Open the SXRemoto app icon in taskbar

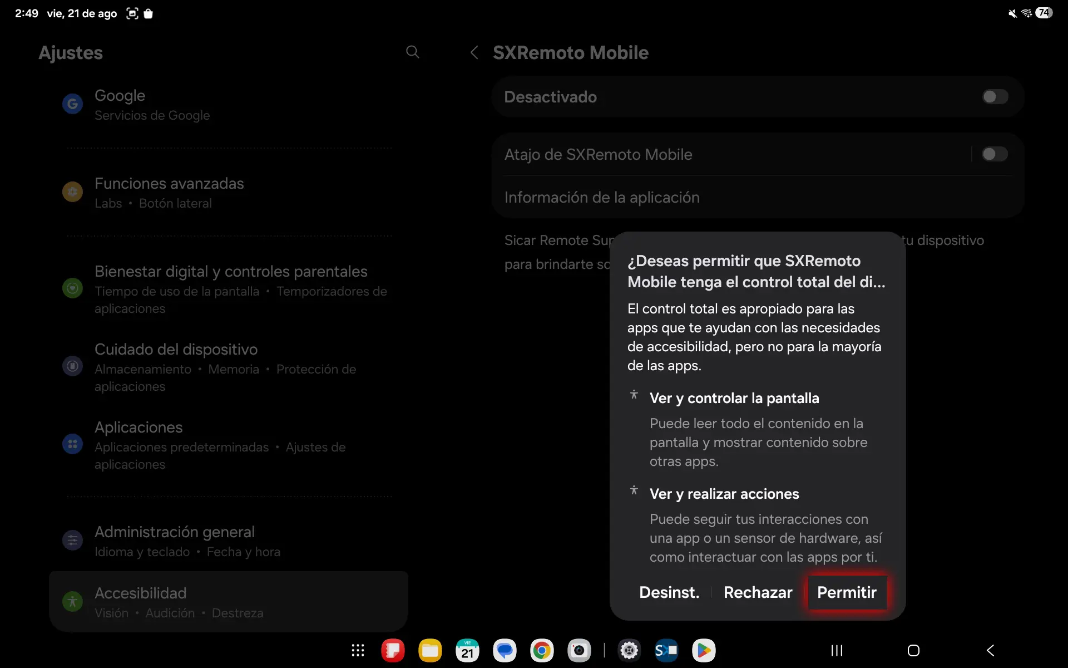[666, 650]
